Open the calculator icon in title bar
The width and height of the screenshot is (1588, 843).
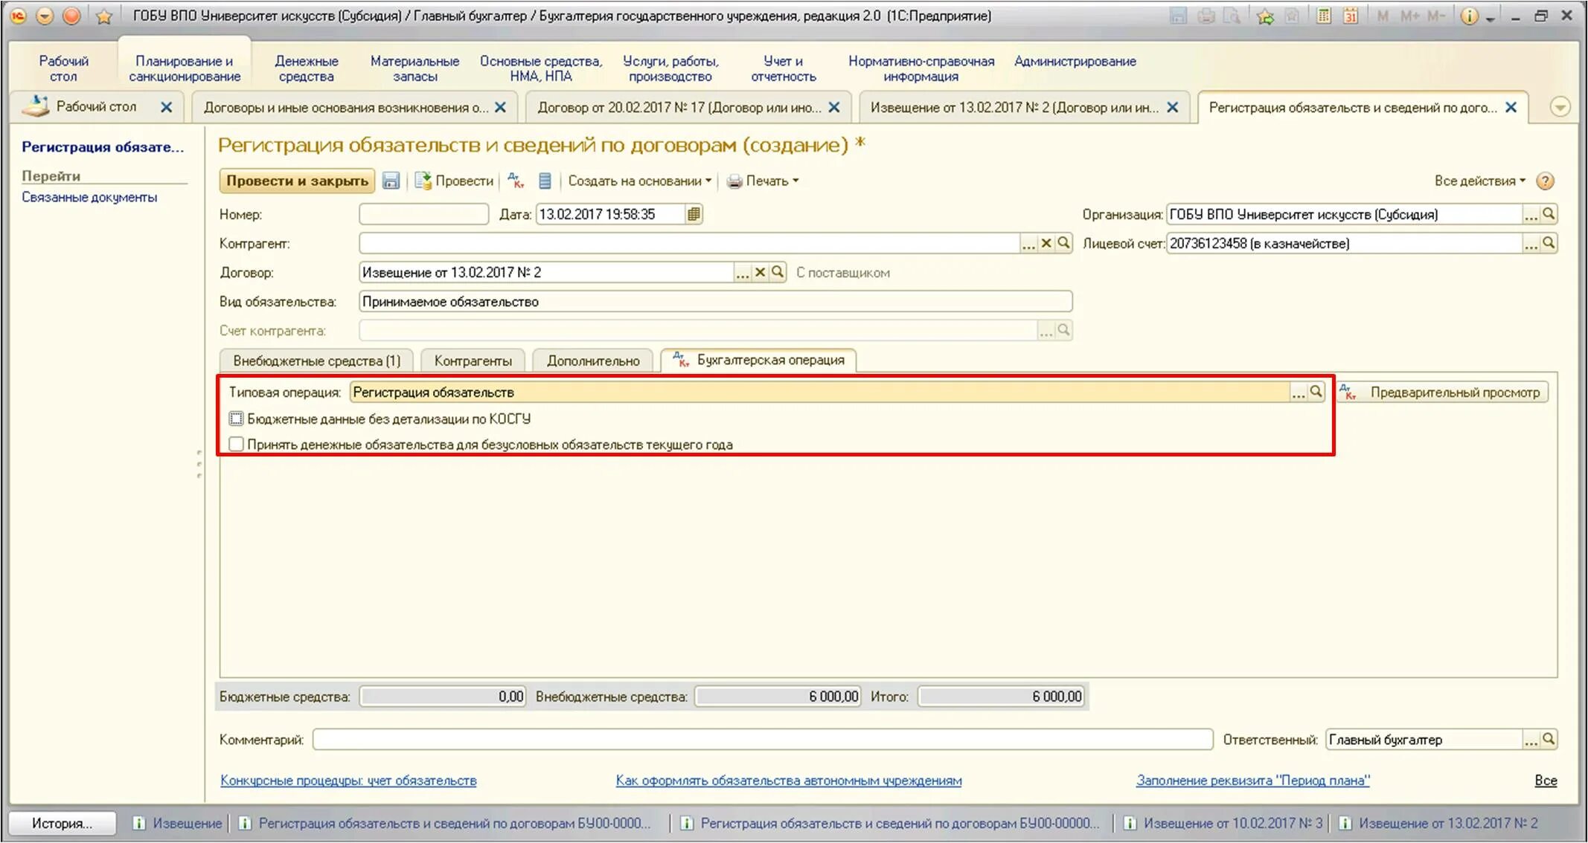coord(1323,16)
